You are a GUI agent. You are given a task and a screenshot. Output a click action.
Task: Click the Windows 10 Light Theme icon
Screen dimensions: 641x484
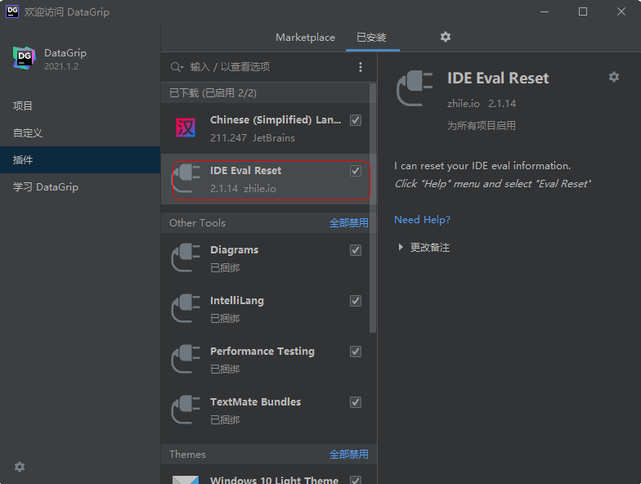coord(186,480)
